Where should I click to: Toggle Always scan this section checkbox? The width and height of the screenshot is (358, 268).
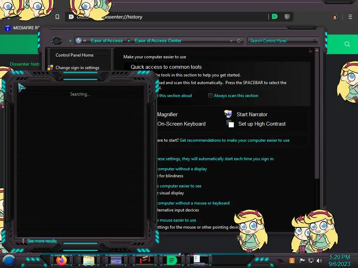coord(210,96)
